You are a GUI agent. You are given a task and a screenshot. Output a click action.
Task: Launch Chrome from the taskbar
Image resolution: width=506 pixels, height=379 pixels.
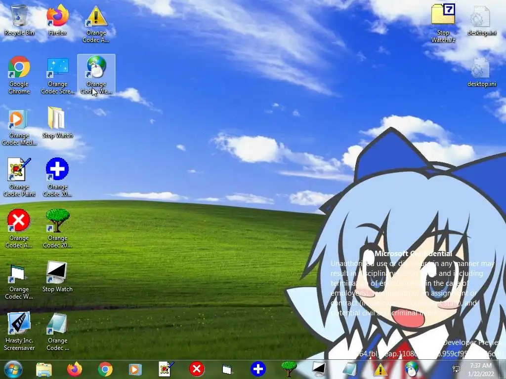[x=105, y=369]
